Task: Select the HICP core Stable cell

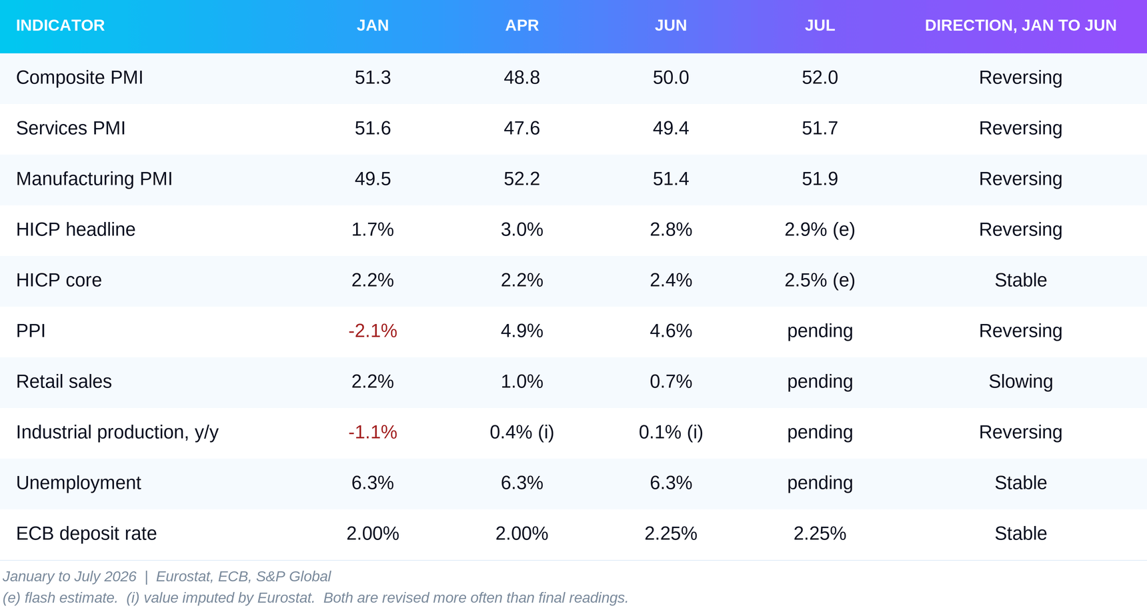Action: point(1020,280)
